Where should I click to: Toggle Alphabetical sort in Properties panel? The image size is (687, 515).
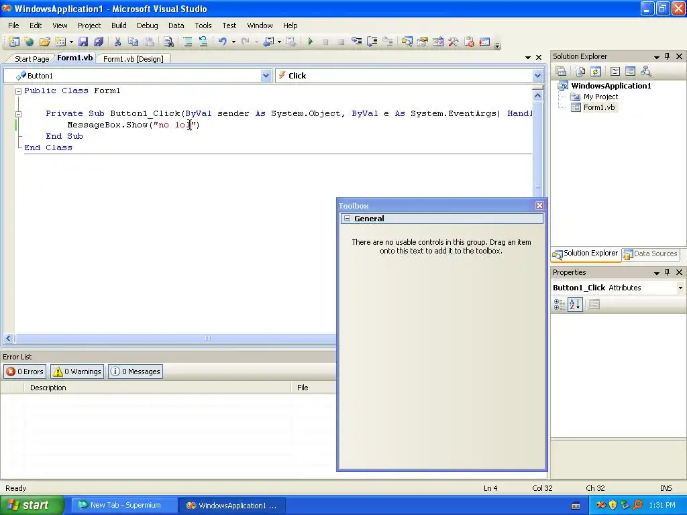pyautogui.click(x=575, y=304)
